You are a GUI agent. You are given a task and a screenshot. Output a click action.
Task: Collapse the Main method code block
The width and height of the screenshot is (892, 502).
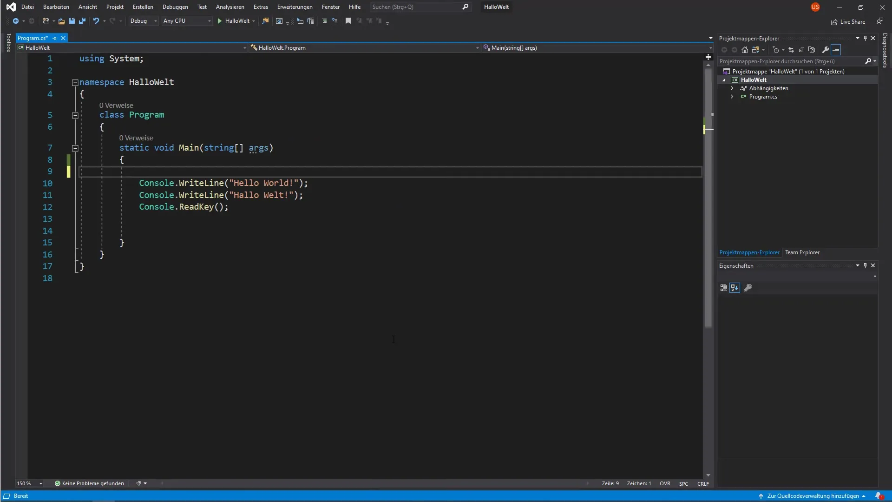click(75, 148)
